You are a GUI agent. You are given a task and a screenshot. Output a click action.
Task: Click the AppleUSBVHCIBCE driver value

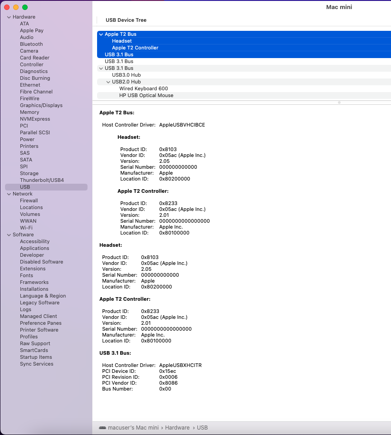click(182, 125)
